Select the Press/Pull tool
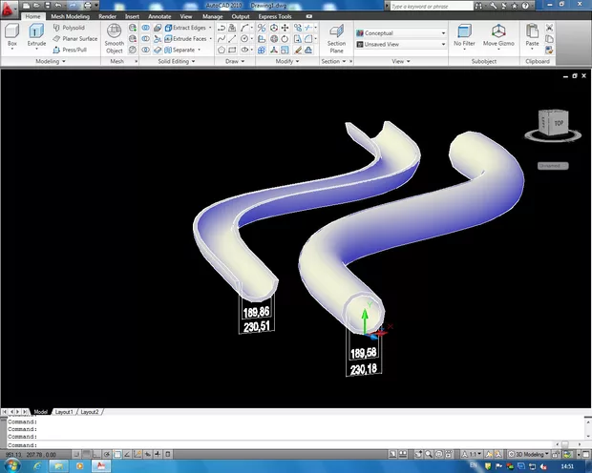The height and width of the screenshot is (473, 592). tap(74, 50)
